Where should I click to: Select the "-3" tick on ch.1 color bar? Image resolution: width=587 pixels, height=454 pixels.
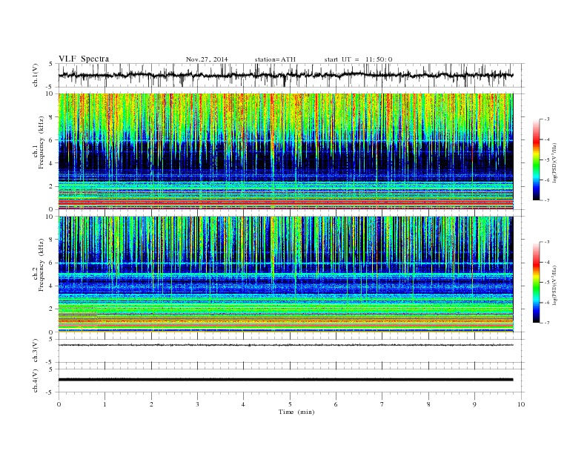click(x=547, y=119)
